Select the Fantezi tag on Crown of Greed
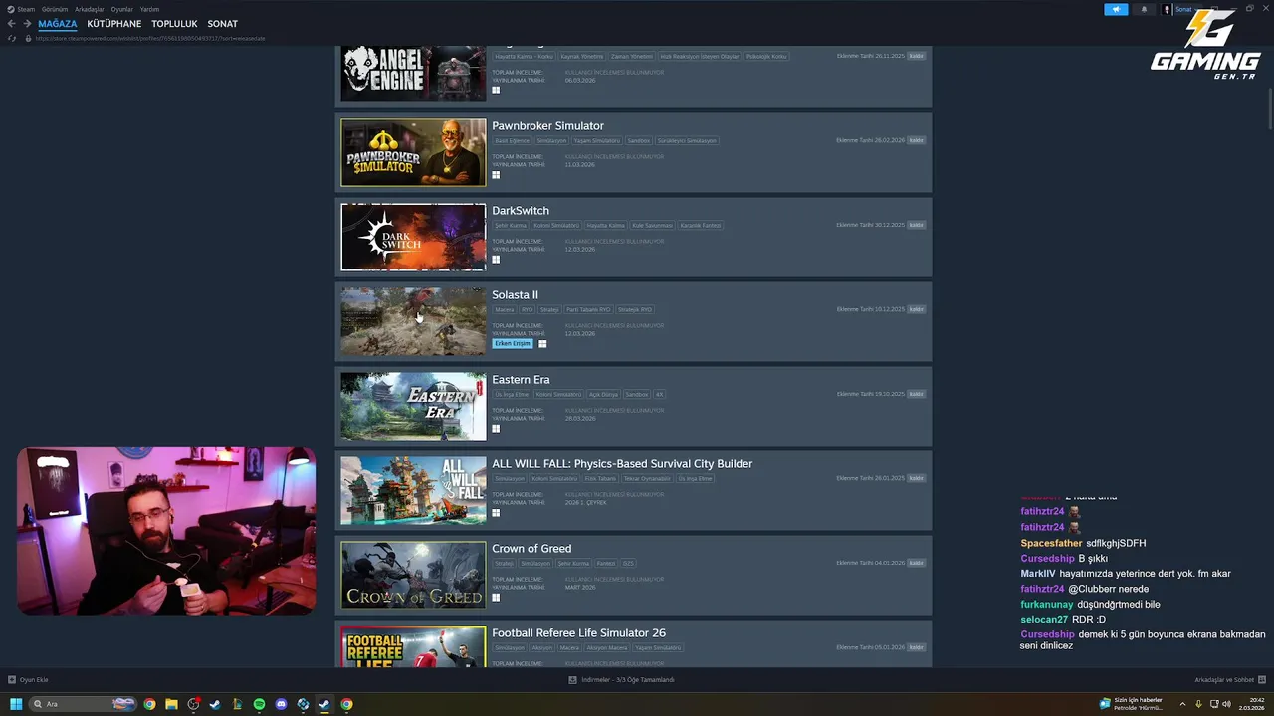The height and width of the screenshot is (716, 1274). click(606, 563)
